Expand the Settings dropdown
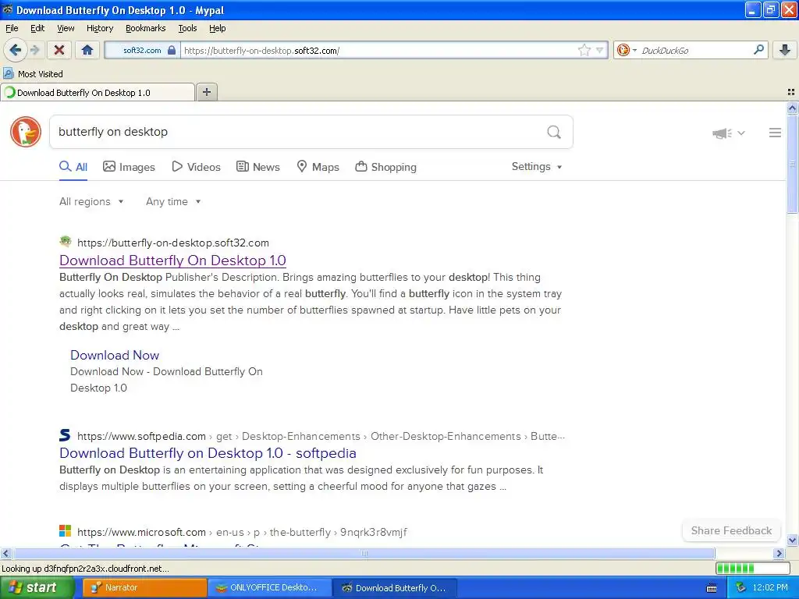799x599 pixels. pyautogui.click(x=537, y=167)
